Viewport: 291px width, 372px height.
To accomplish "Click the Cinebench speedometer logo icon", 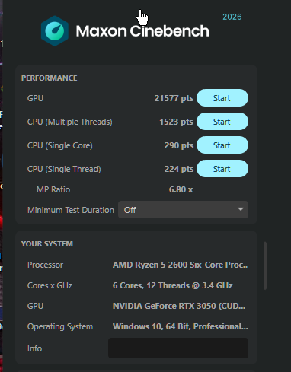I will [x=55, y=31].
